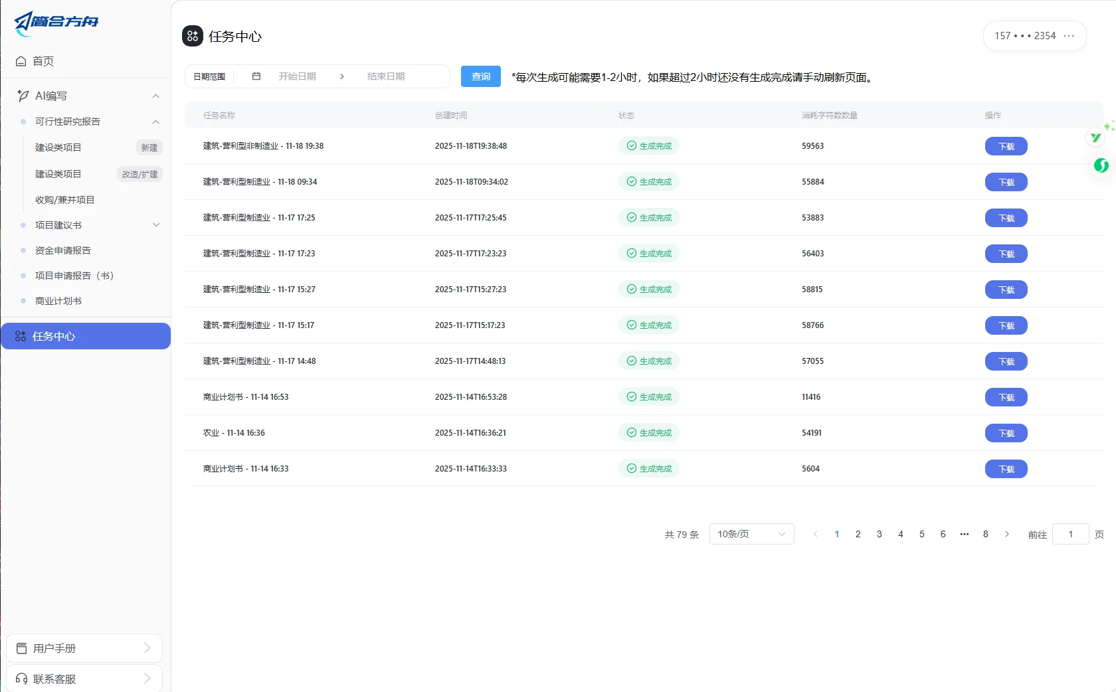
Task: Click the 简合方舟 logo
Action: pyautogui.click(x=56, y=23)
